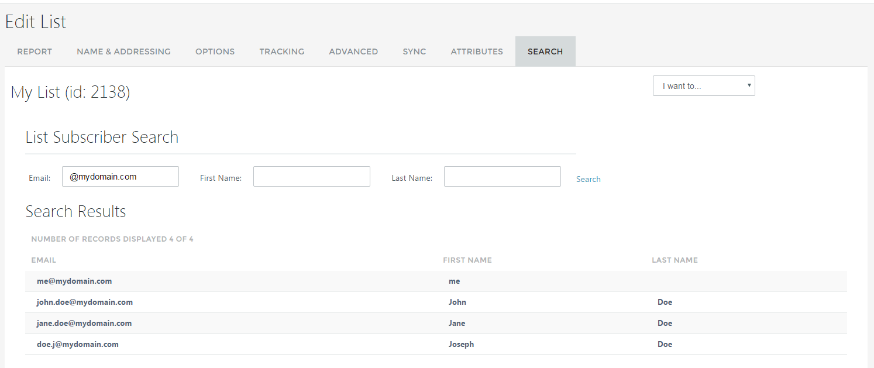The width and height of the screenshot is (874, 368).
Task: Switch to Name & Addressing tab
Action: 123,51
